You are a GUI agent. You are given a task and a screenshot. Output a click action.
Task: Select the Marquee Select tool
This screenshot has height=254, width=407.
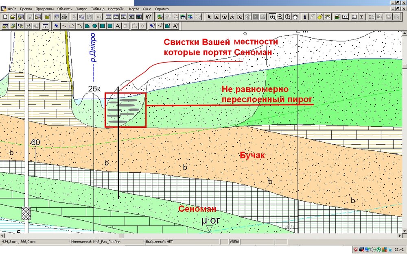pos(217,17)
